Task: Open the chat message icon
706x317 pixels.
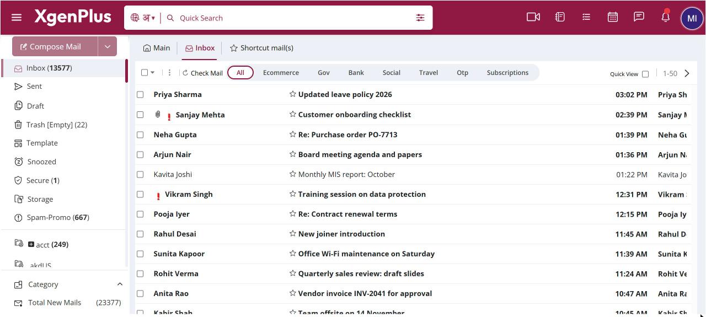Action: (x=639, y=17)
